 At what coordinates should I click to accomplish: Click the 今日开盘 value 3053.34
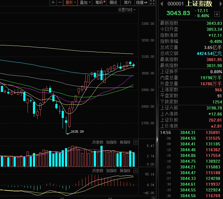(x=214, y=29)
